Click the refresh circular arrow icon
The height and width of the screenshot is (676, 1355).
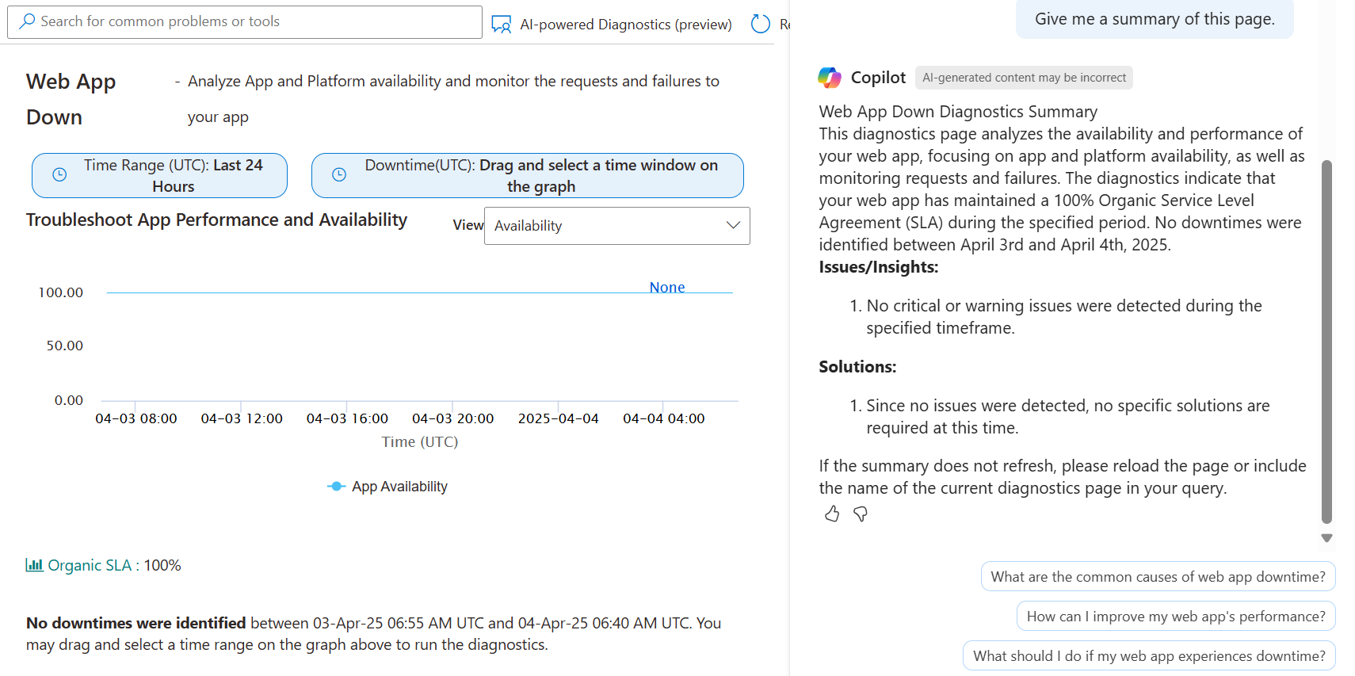760,24
